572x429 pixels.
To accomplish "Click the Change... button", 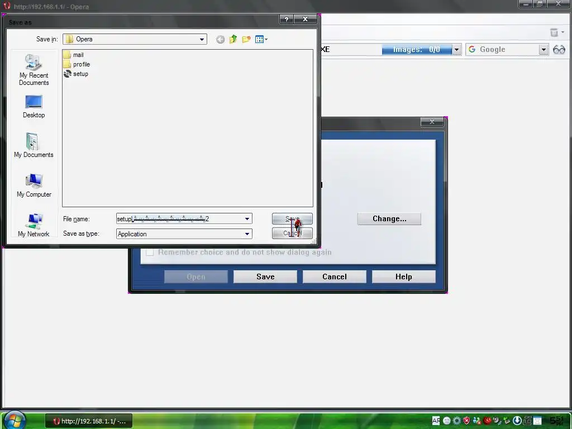I will point(389,218).
